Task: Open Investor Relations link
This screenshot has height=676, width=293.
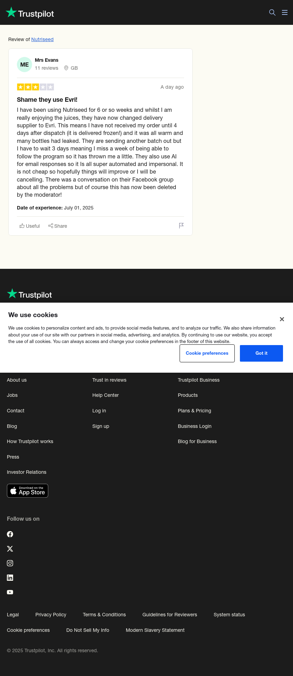Action: tap(27, 472)
